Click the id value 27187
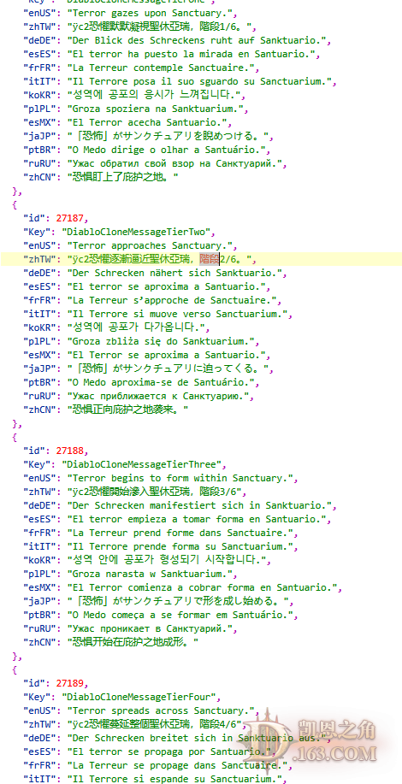 click(72, 218)
